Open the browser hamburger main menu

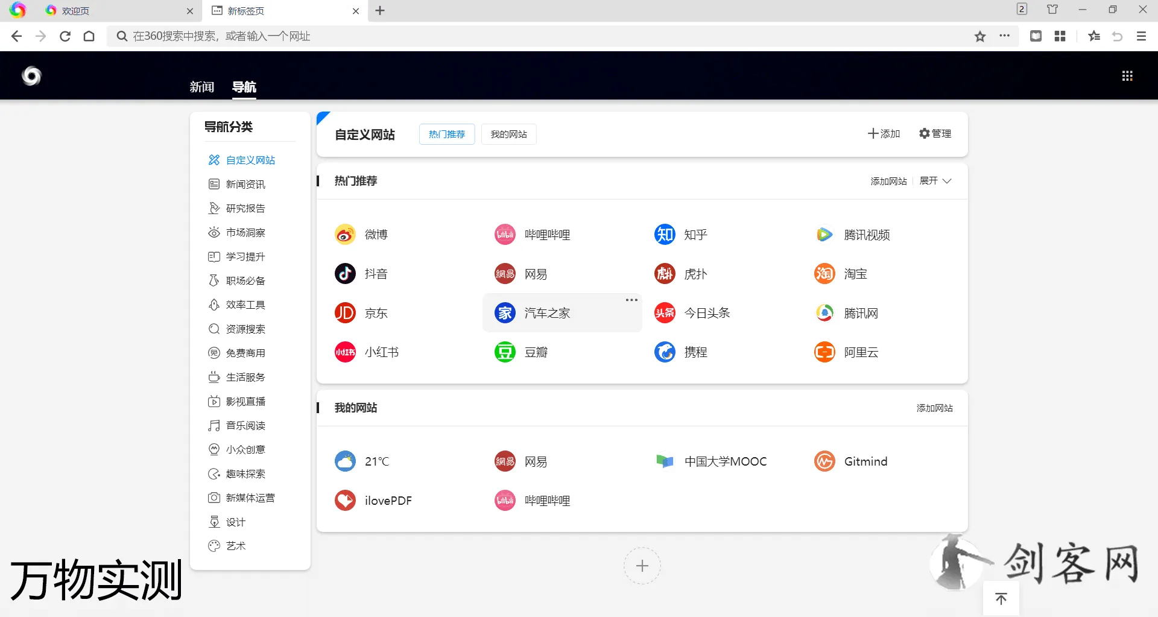coord(1141,36)
